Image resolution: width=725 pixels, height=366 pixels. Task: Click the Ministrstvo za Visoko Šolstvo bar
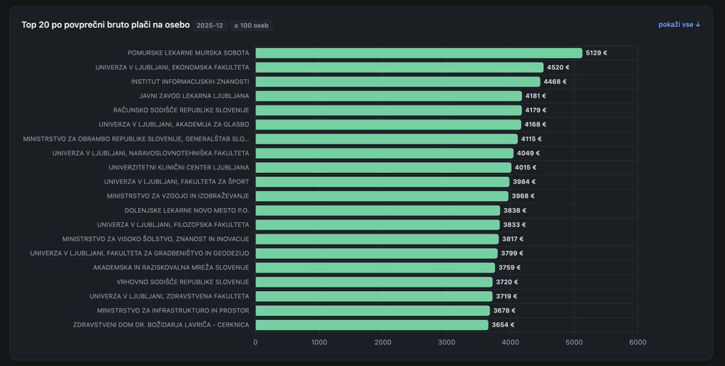[377, 239]
